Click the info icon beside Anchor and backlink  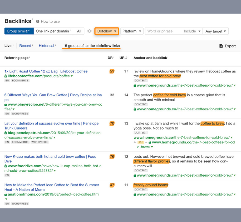[x=169, y=57]
